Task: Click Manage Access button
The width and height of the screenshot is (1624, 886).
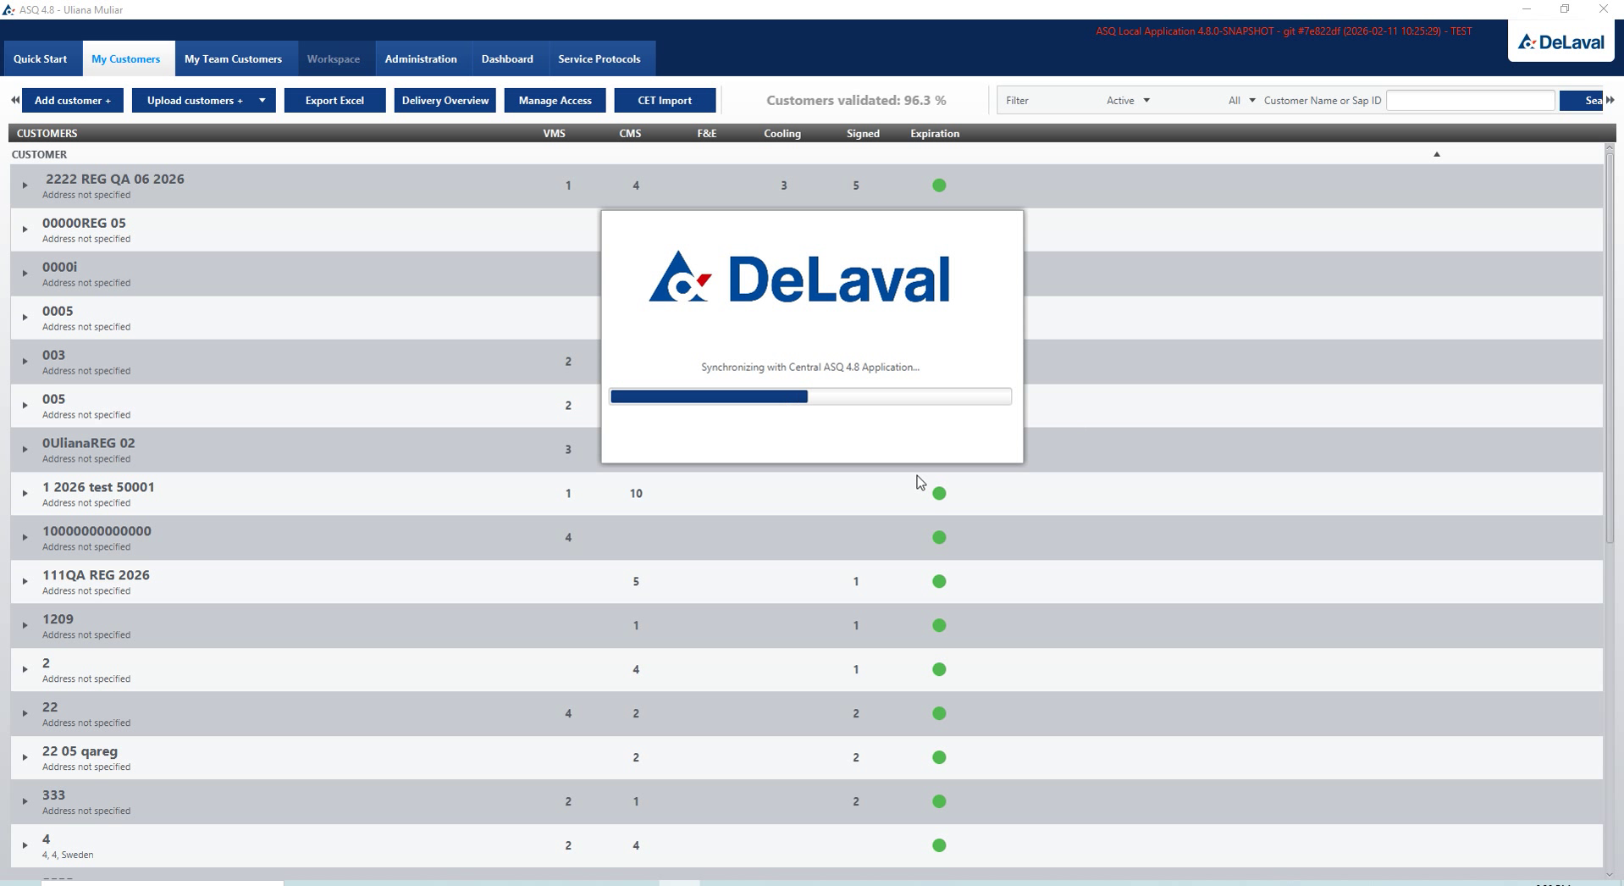Action: point(555,101)
